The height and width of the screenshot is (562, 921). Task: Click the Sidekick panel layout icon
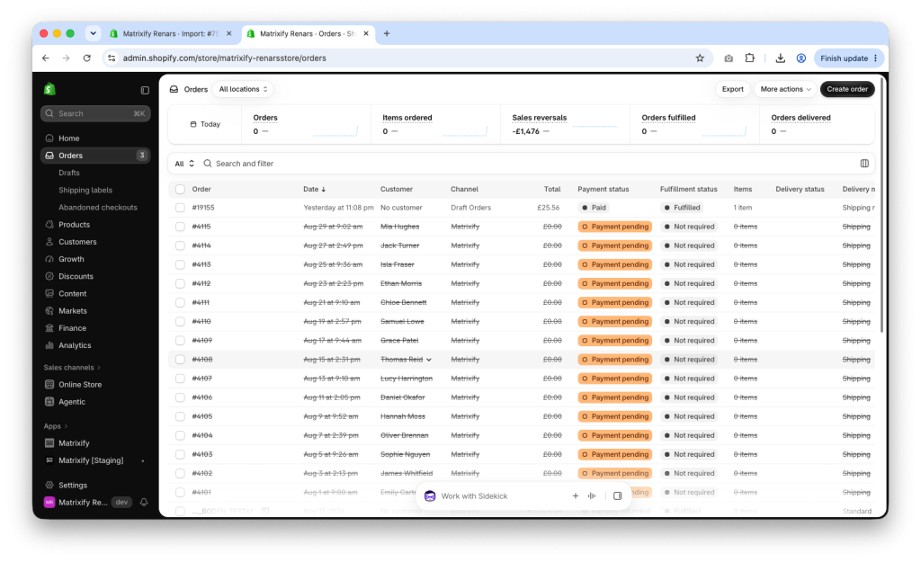617,495
